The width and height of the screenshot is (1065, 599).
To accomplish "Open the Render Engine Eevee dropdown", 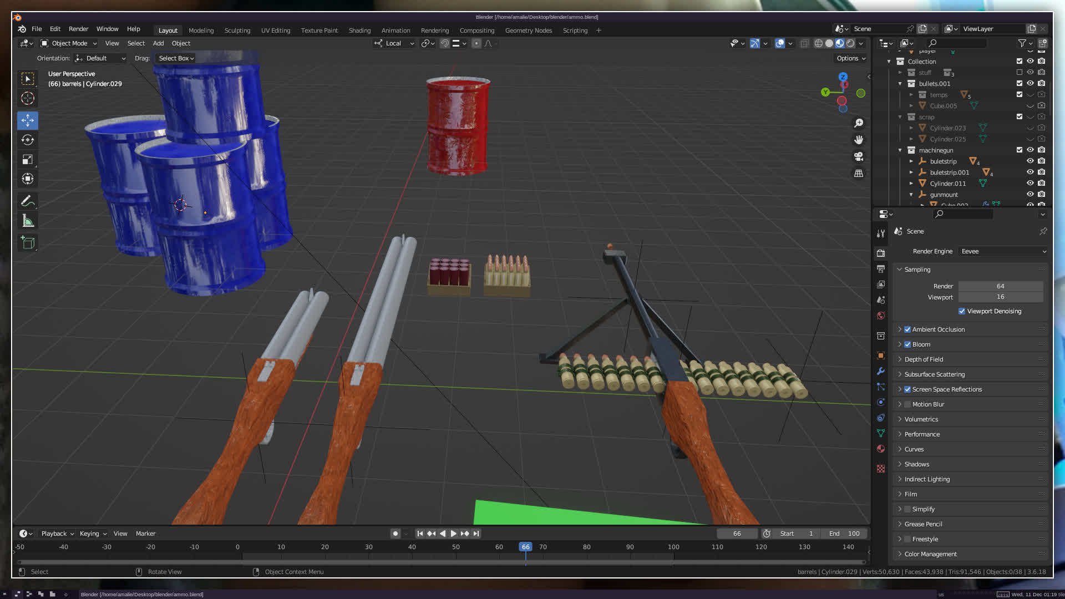I will [1003, 251].
